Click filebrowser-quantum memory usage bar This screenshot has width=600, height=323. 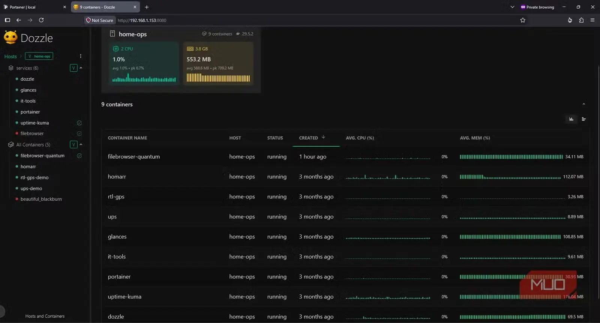click(511, 157)
